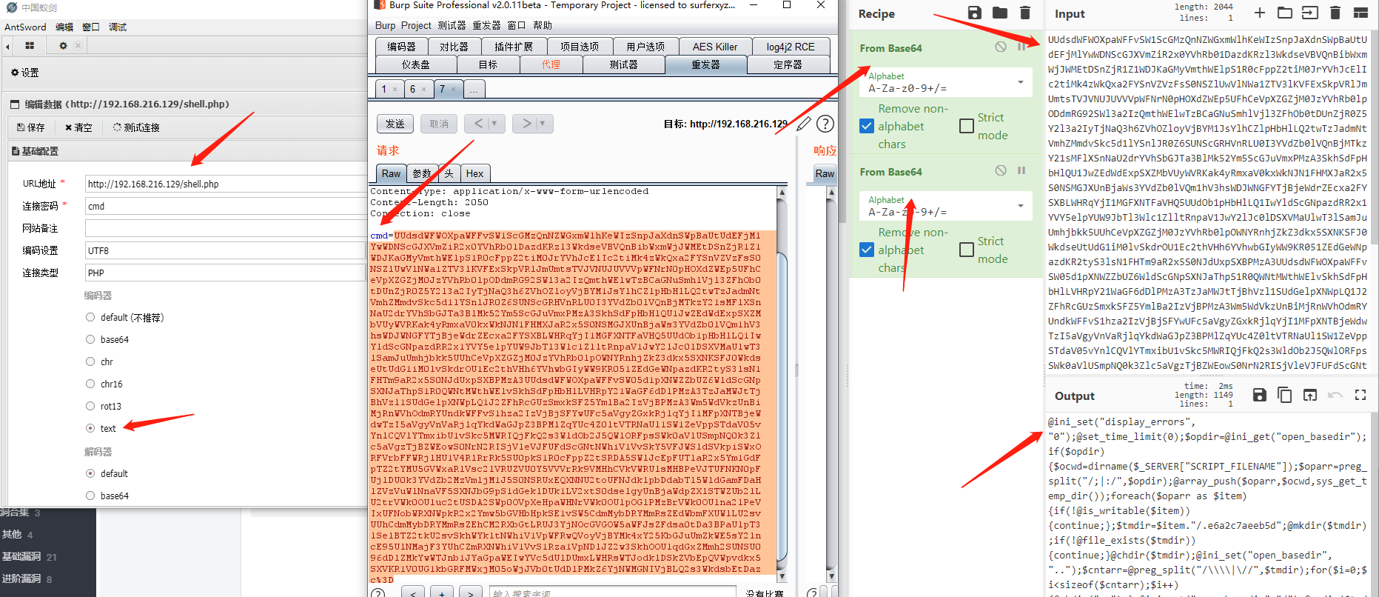Image resolution: width=1379 pixels, height=597 pixels.
Task: Close the AntSword settings tab
Action: (x=78, y=46)
